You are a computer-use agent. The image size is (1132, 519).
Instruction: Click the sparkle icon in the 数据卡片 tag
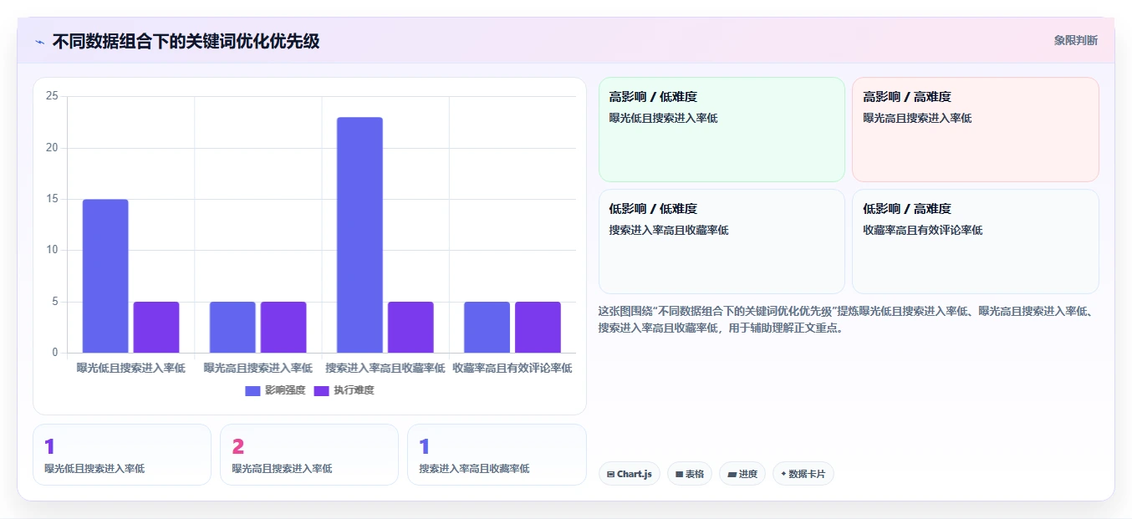point(783,474)
